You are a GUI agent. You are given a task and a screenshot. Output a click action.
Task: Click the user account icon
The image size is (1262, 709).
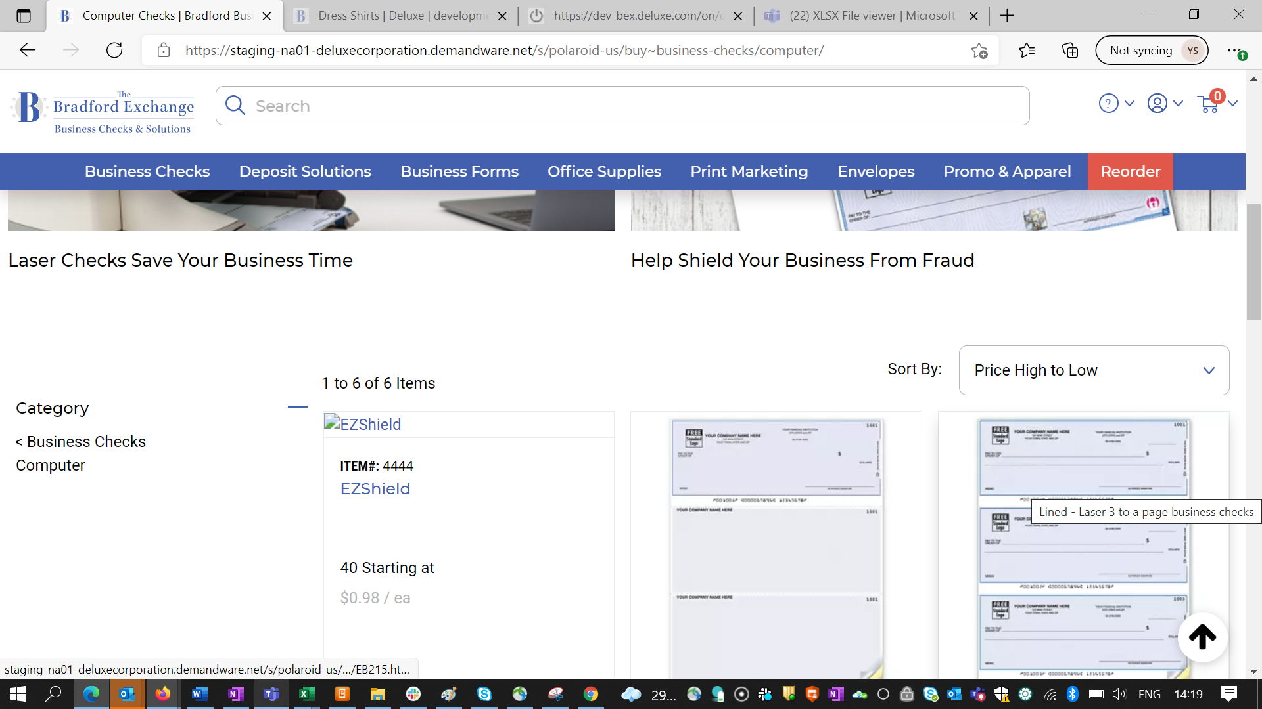coord(1157,104)
